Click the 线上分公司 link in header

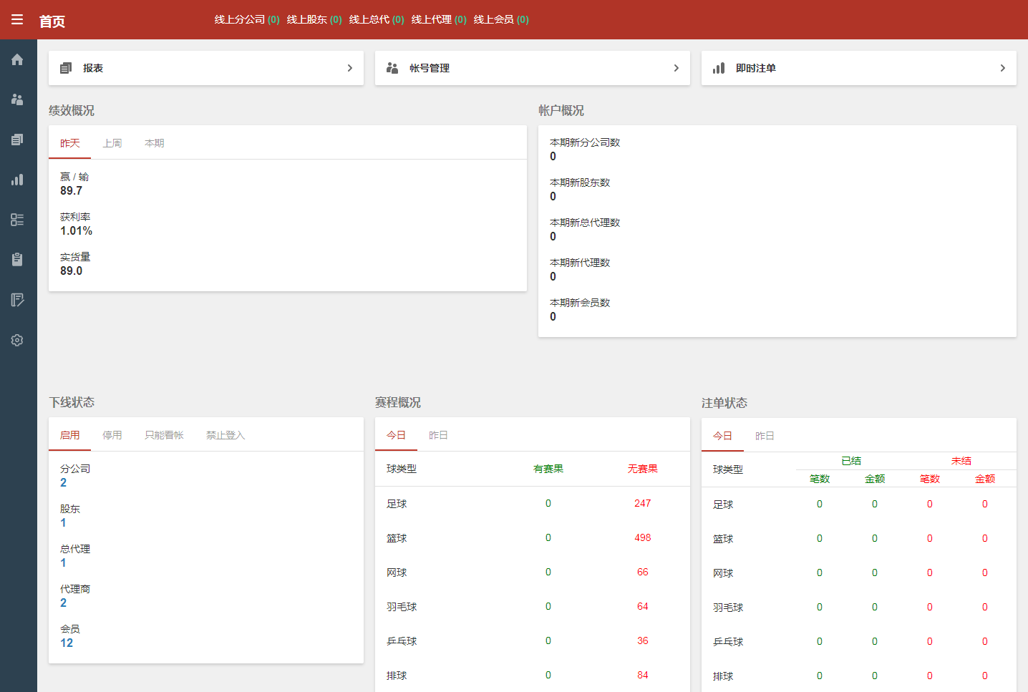click(x=246, y=19)
